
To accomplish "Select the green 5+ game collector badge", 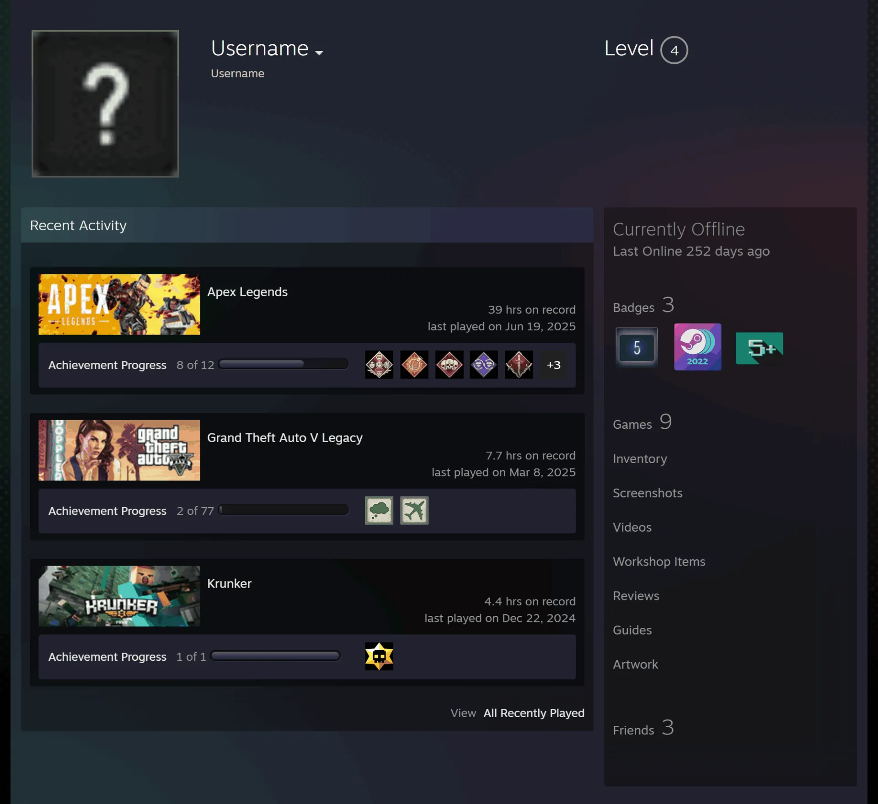I will (759, 348).
